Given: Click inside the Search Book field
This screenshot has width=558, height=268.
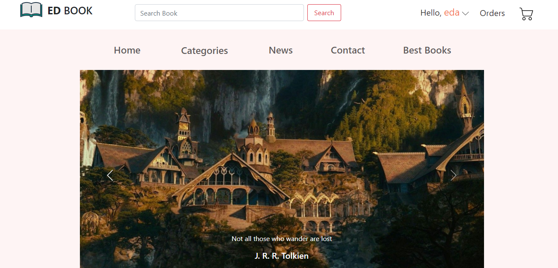Looking at the screenshot, I should click(x=219, y=13).
